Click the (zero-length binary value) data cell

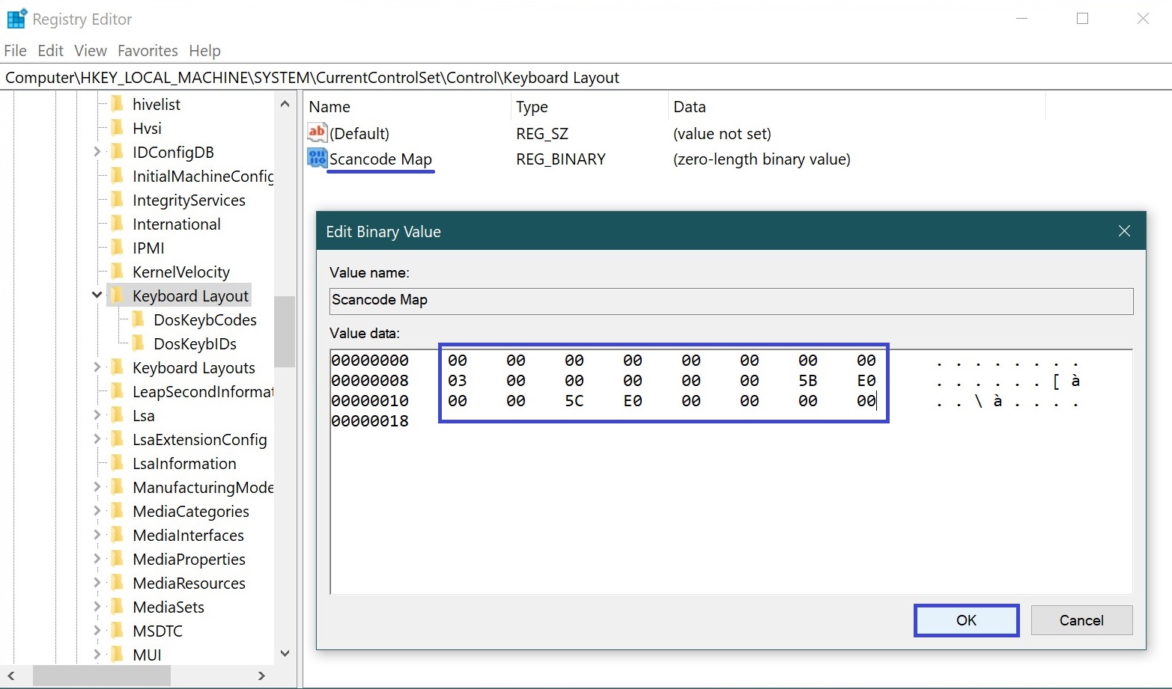tap(762, 159)
